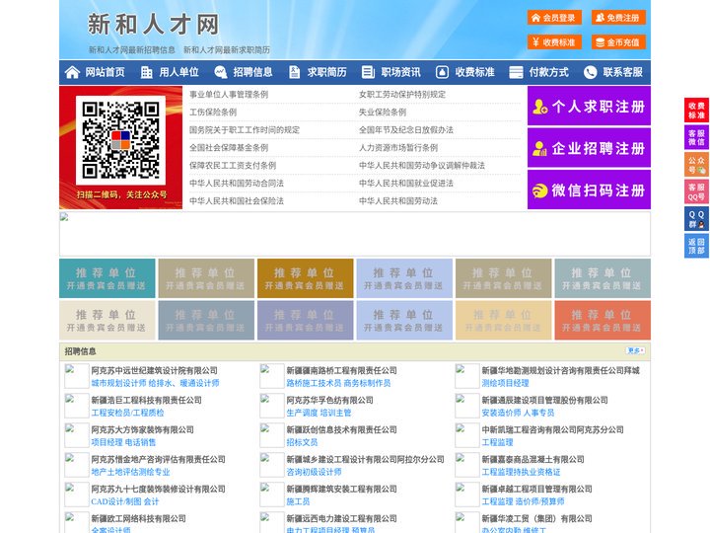Click the phone icon beside 联系客服
The height and width of the screenshot is (533, 710).
coord(590,72)
